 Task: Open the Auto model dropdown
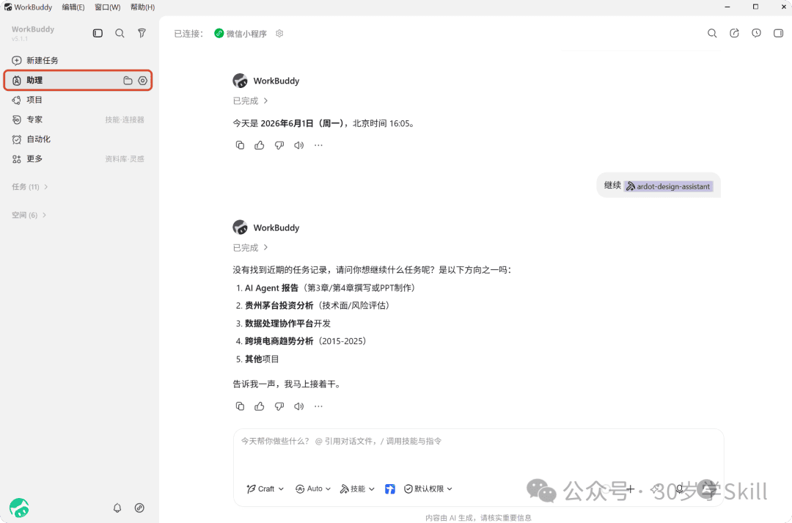click(312, 489)
